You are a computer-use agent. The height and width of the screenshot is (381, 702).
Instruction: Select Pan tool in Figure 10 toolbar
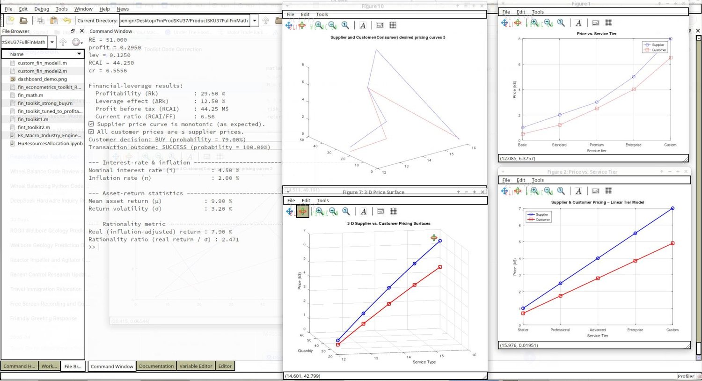289,25
